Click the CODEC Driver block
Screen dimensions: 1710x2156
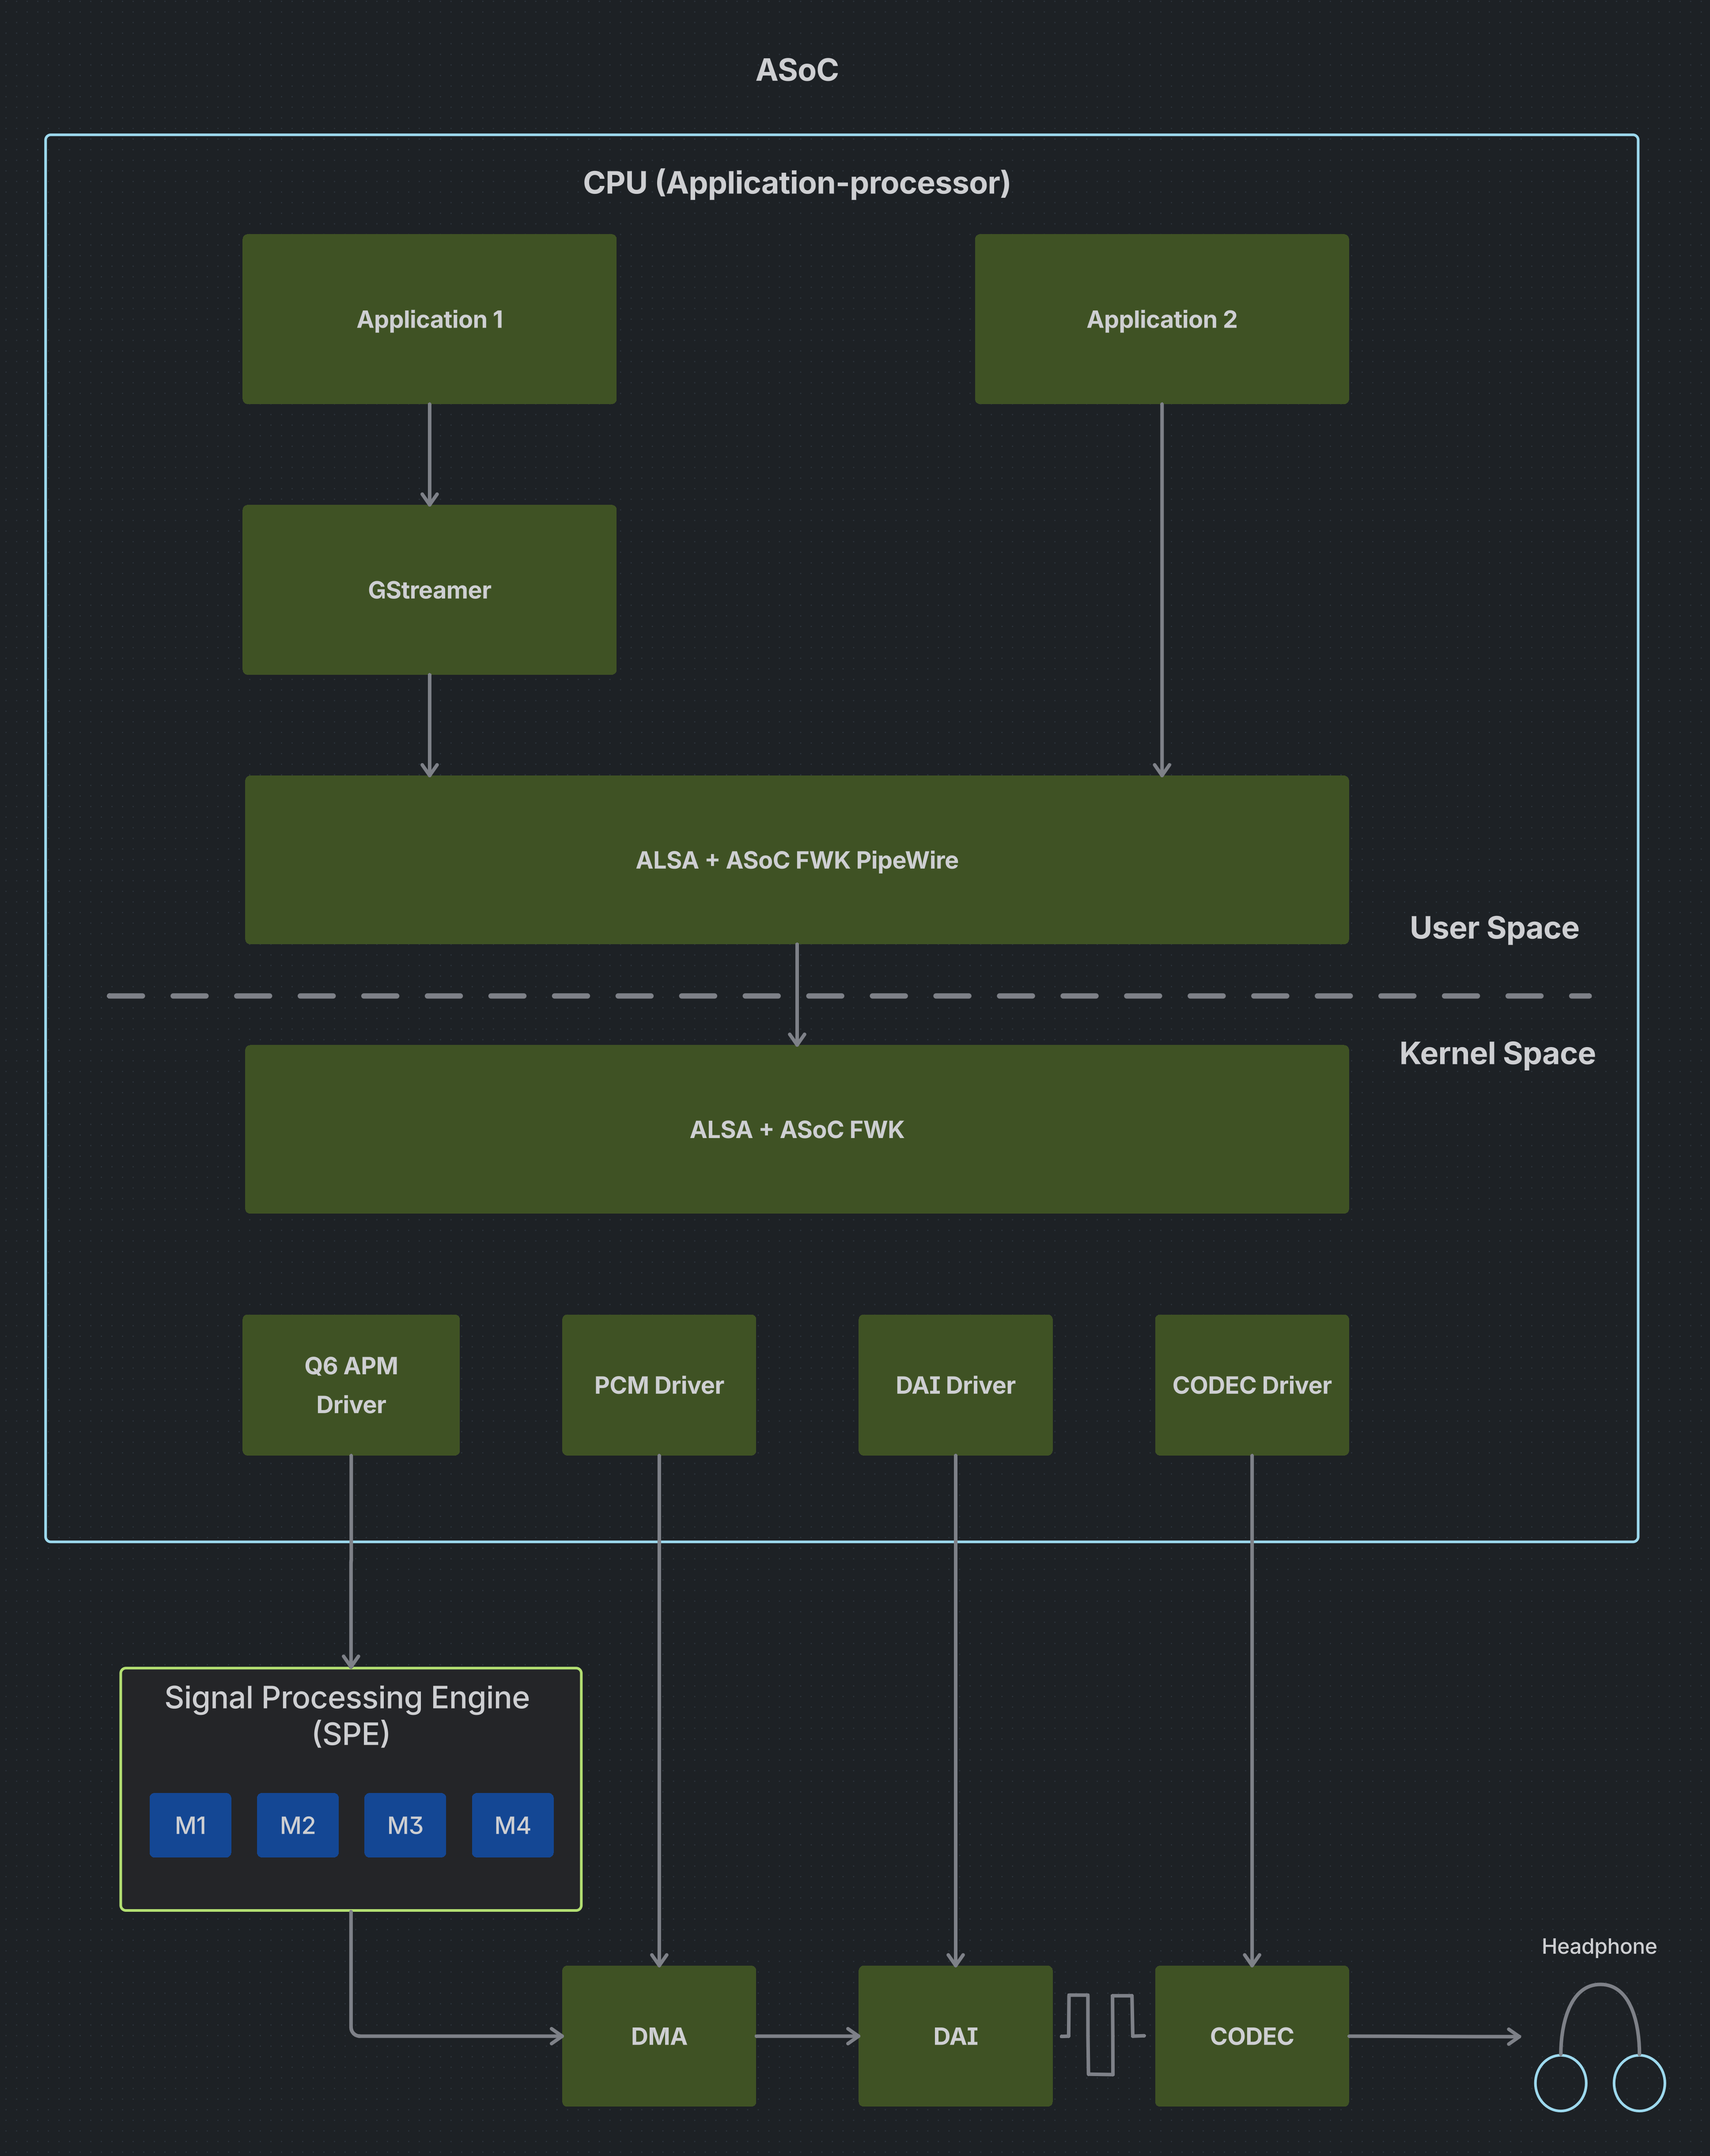[1252, 1385]
